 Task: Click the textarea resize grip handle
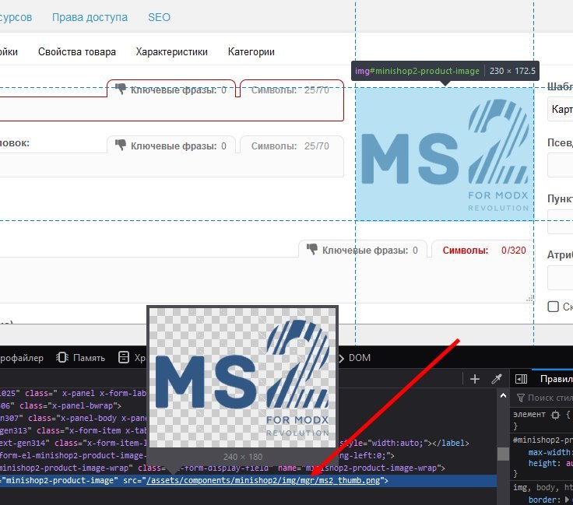pos(529,299)
